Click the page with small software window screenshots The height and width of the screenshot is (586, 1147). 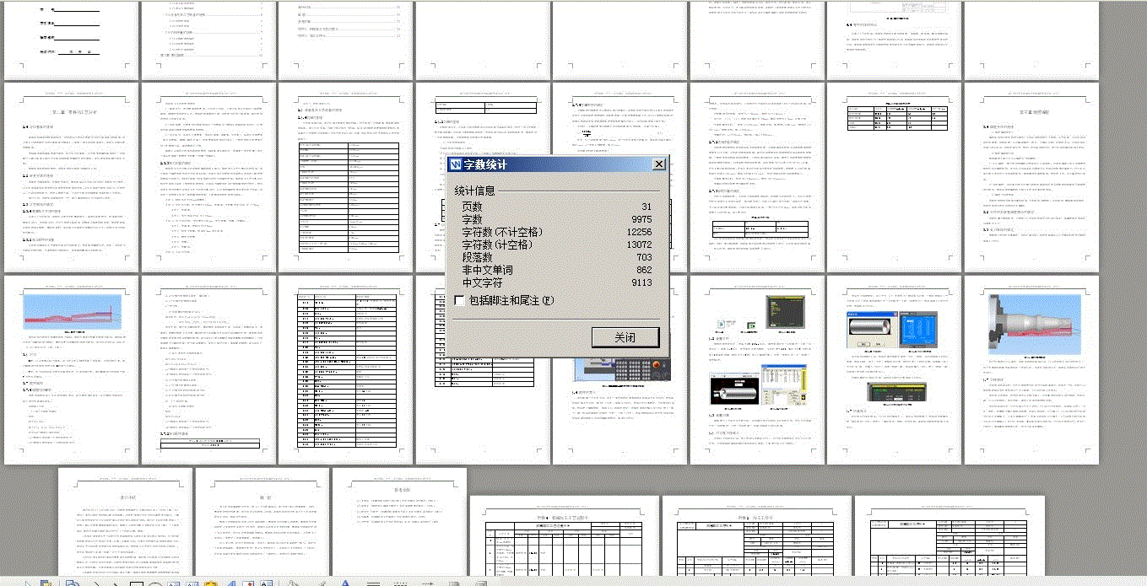tap(757, 369)
